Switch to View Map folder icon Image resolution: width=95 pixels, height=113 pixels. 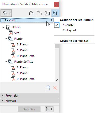tap(39, 13)
